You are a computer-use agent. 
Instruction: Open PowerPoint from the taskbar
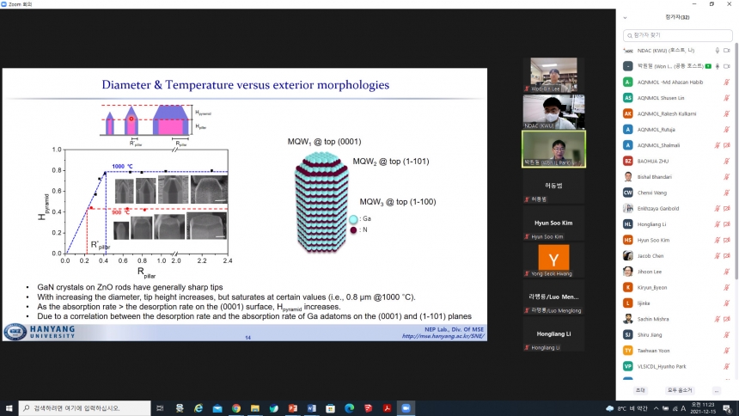tap(292, 408)
